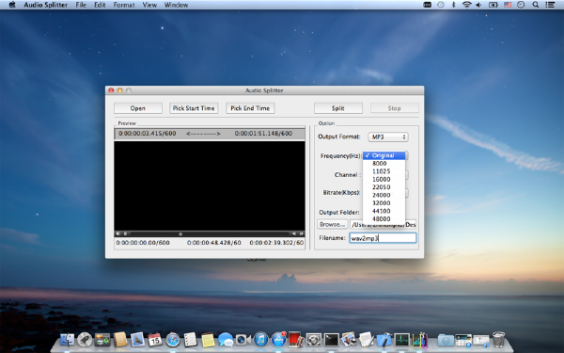Launch Terminal from the dock
Viewport: 564px width, 353px height.
331,340
